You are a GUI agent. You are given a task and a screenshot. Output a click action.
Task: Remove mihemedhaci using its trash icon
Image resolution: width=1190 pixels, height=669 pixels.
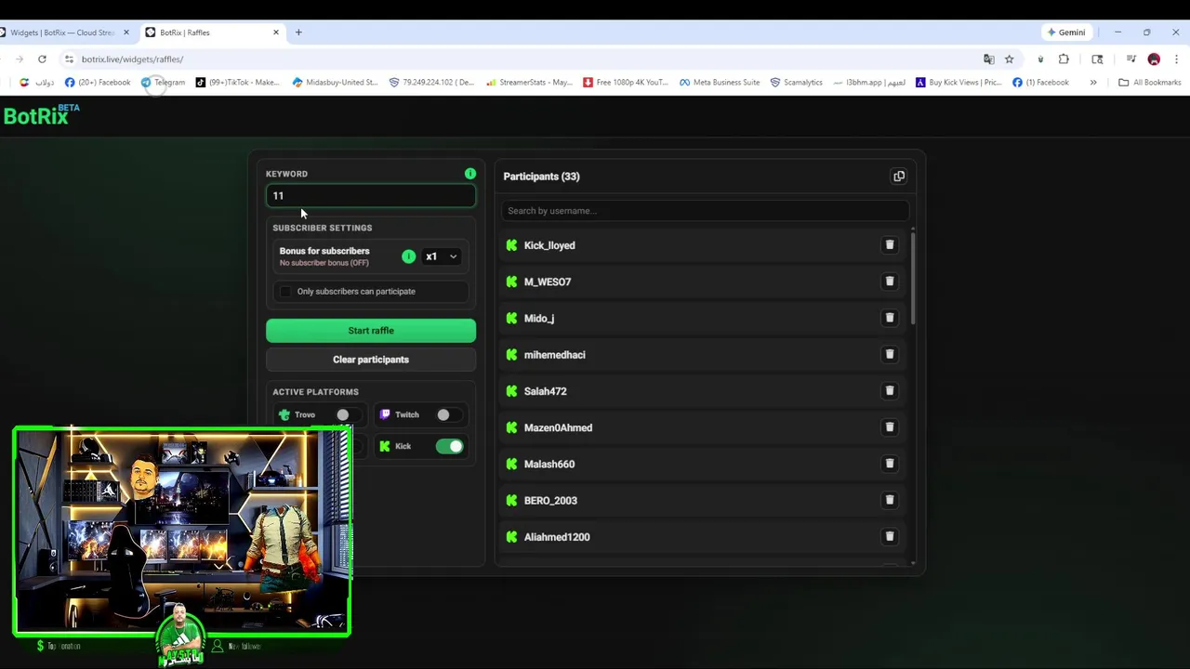click(x=890, y=354)
